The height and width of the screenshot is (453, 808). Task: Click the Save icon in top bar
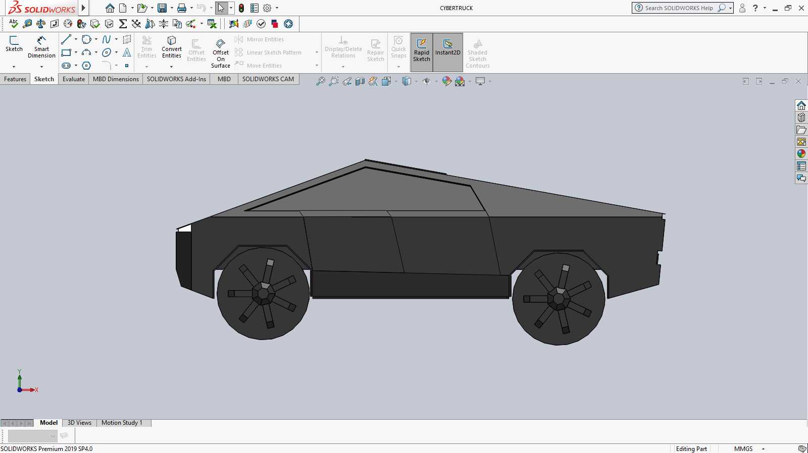pyautogui.click(x=162, y=8)
